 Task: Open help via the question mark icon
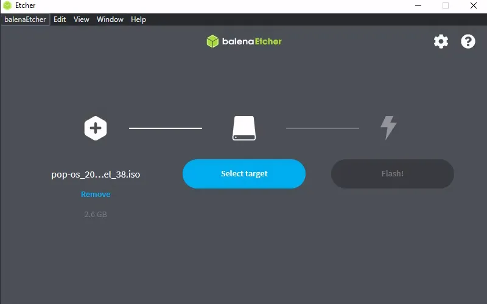[x=468, y=41]
